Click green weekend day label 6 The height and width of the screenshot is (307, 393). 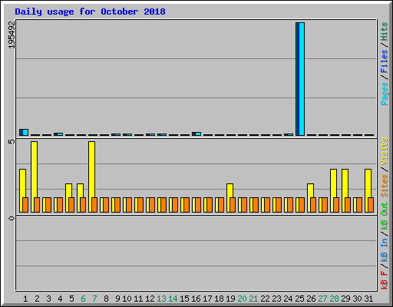[83, 299]
